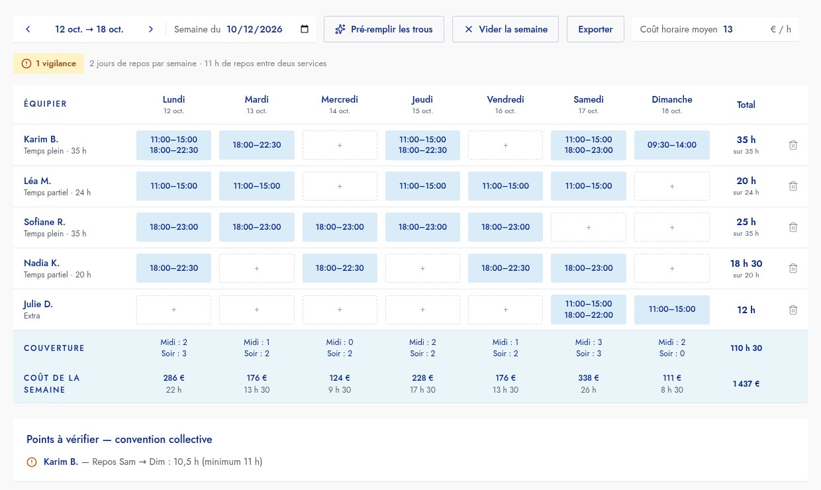Open Nadia K. Vendredi 18:00–22:30 shift
Image resolution: width=821 pixels, height=490 pixels.
point(505,268)
